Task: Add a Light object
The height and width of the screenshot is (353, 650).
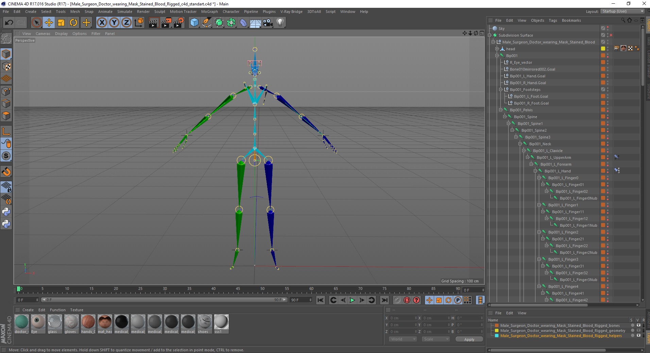Action: point(280,23)
